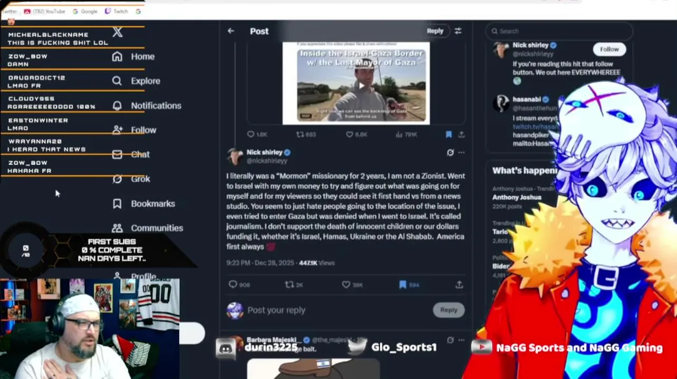Click the Communities people icon
The width and height of the screenshot is (677, 379).
117,228
